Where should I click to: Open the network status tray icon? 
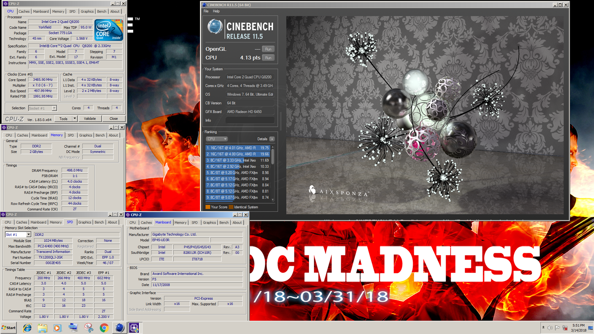pos(565,328)
